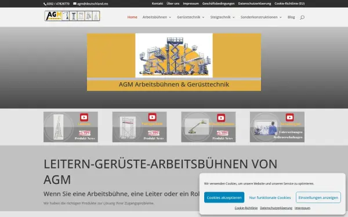Open Impressum link in cookie banner
This screenshot has width=348, height=217.
pos(302,208)
